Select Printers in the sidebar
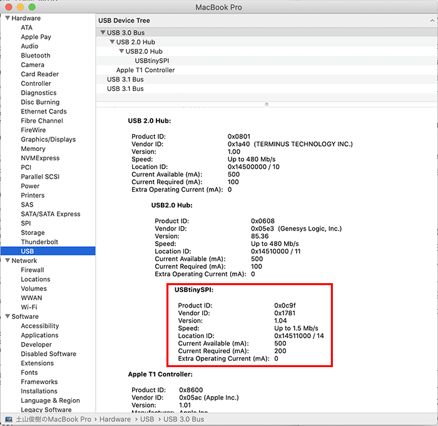Image resolution: width=438 pixels, height=426 pixels. (x=33, y=195)
